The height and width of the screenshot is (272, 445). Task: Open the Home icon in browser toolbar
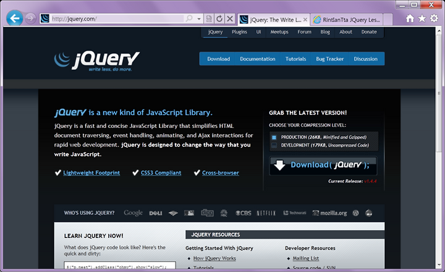pos(410,19)
